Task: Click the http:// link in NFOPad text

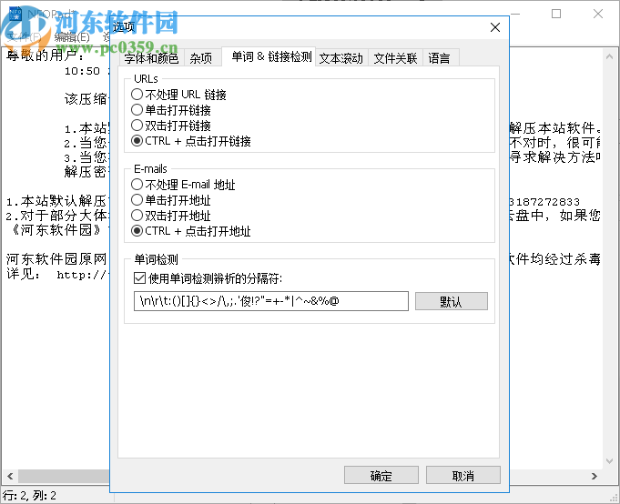Action: [82, 275]
